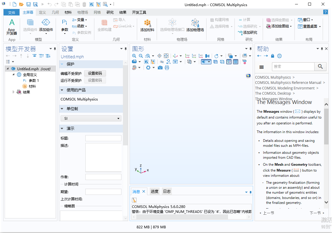
Task: Collapse the 保护 section
Action: pos(62,64)
